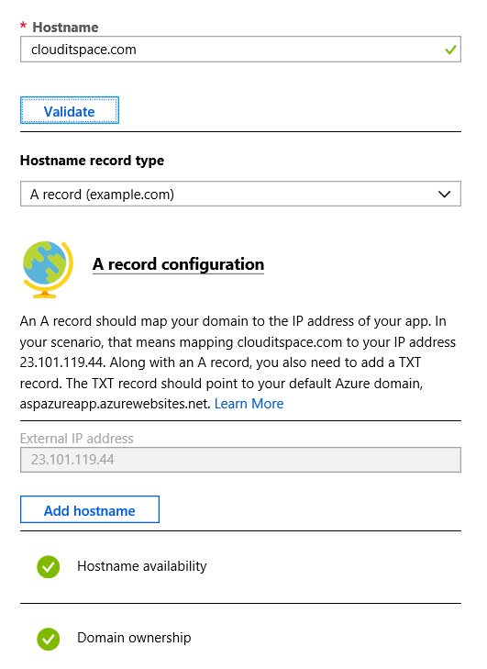
Task: Click the Domain ownership green check icon
Action: (49, 639)
